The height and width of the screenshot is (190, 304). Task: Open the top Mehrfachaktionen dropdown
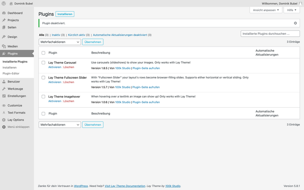click(60, 42)
